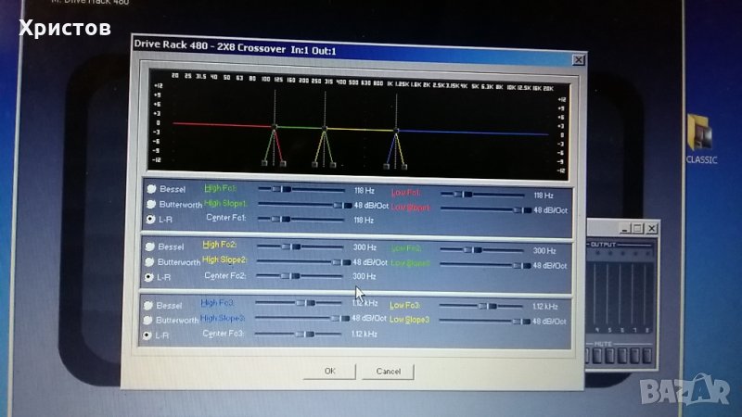The width and height of the screenshot is (742, 417).
Task: Choose L-R filter for crossover band 3
Action: click(148, 335)
